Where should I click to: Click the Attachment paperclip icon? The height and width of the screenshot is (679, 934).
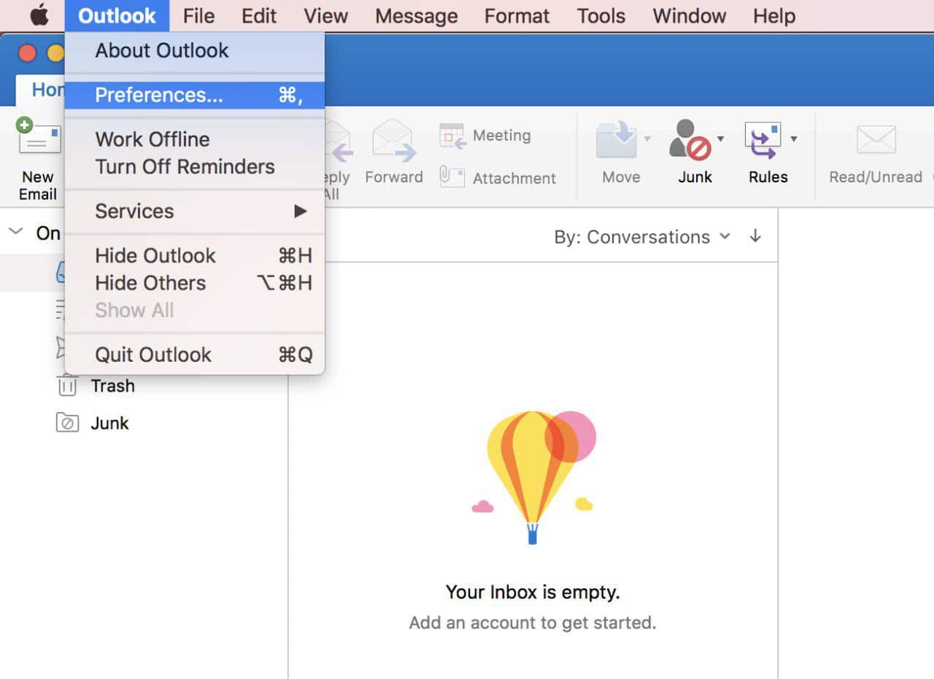pyautogui.click(x=452, y=177)
